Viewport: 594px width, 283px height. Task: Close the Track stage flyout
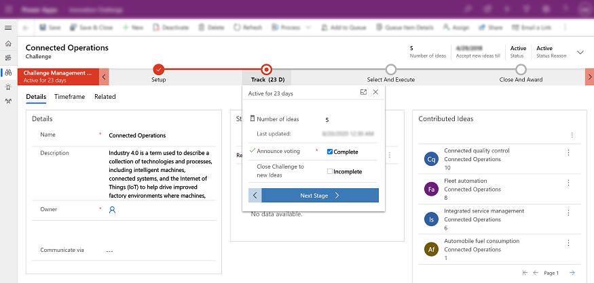375,92
